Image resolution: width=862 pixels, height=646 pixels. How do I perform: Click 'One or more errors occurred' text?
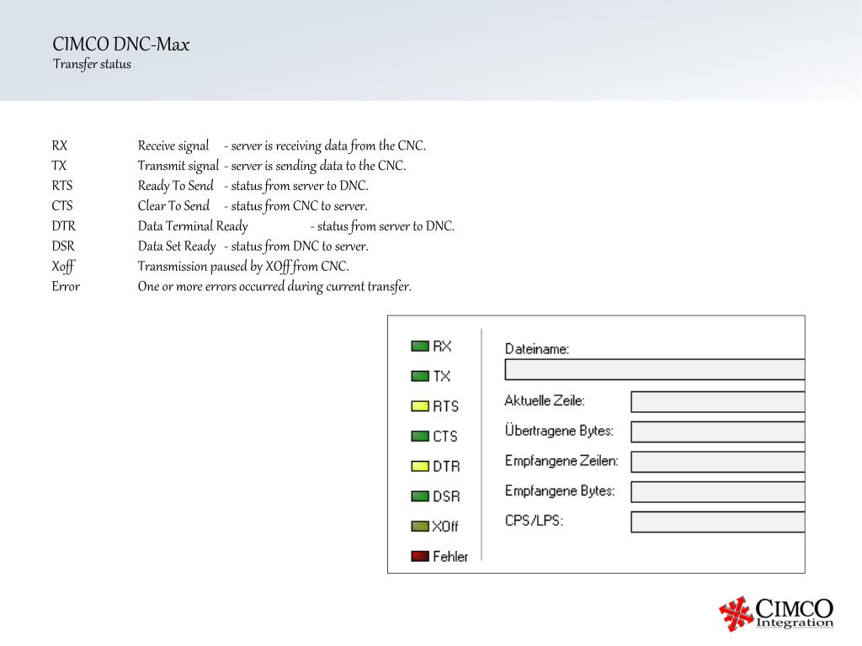[211, 287]
